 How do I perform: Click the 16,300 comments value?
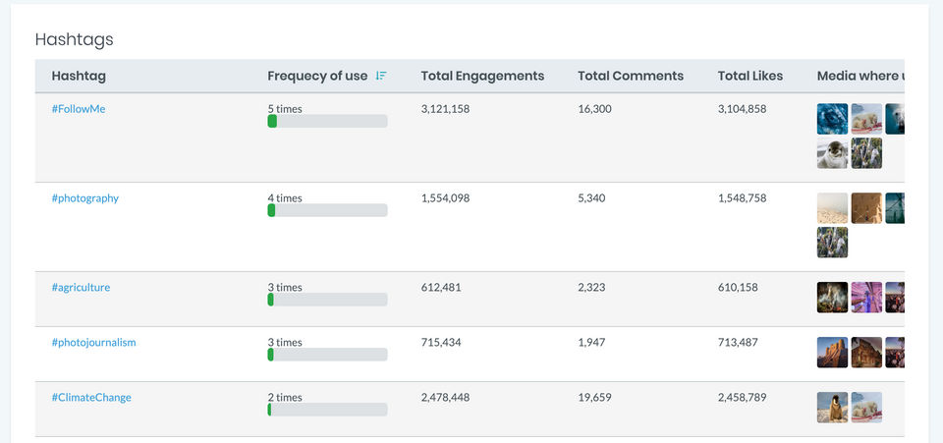595,109
